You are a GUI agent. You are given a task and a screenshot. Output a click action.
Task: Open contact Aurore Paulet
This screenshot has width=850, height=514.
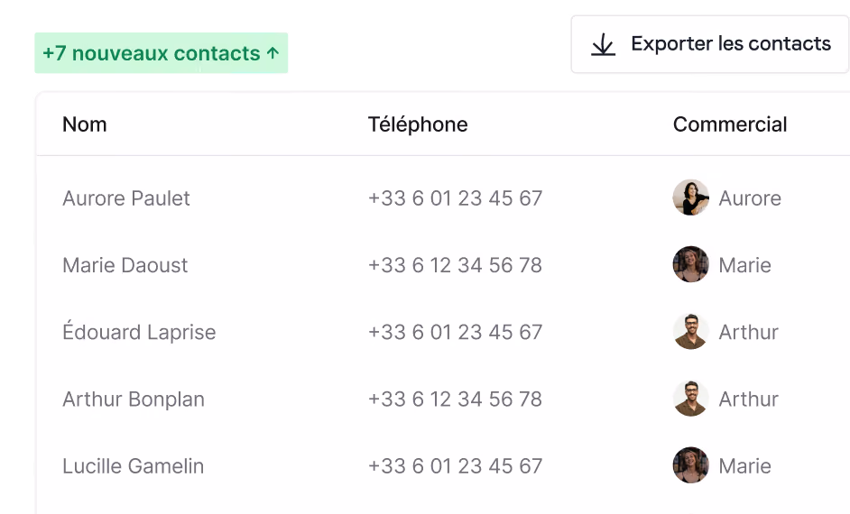pyautogui.click(x=125, y=198)
